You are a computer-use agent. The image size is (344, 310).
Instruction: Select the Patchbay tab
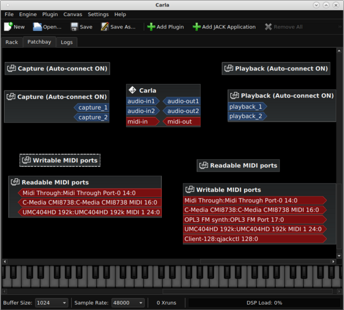pyautogui.click(x=39, y=42)
